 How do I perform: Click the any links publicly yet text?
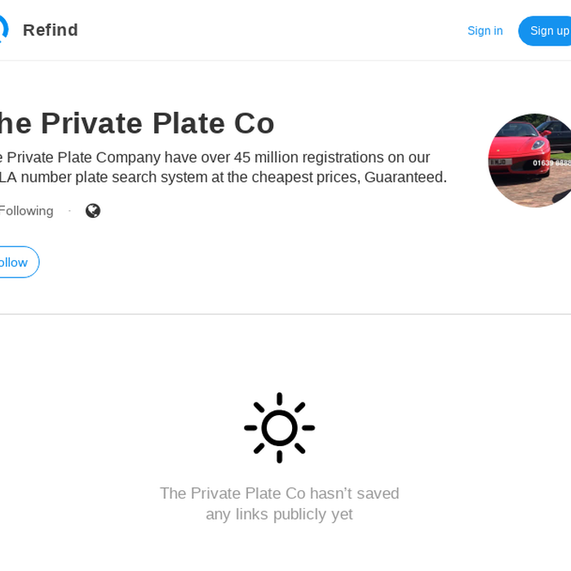(279, 514)
